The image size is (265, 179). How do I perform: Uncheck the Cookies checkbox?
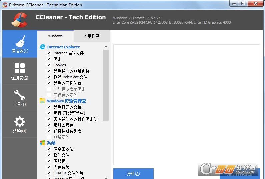pyautogui.click(x=49, y=65)
